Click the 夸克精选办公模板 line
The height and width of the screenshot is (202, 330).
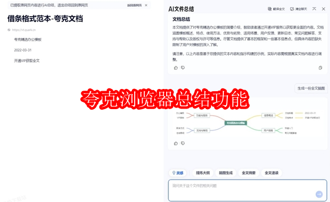click(28, 39)
